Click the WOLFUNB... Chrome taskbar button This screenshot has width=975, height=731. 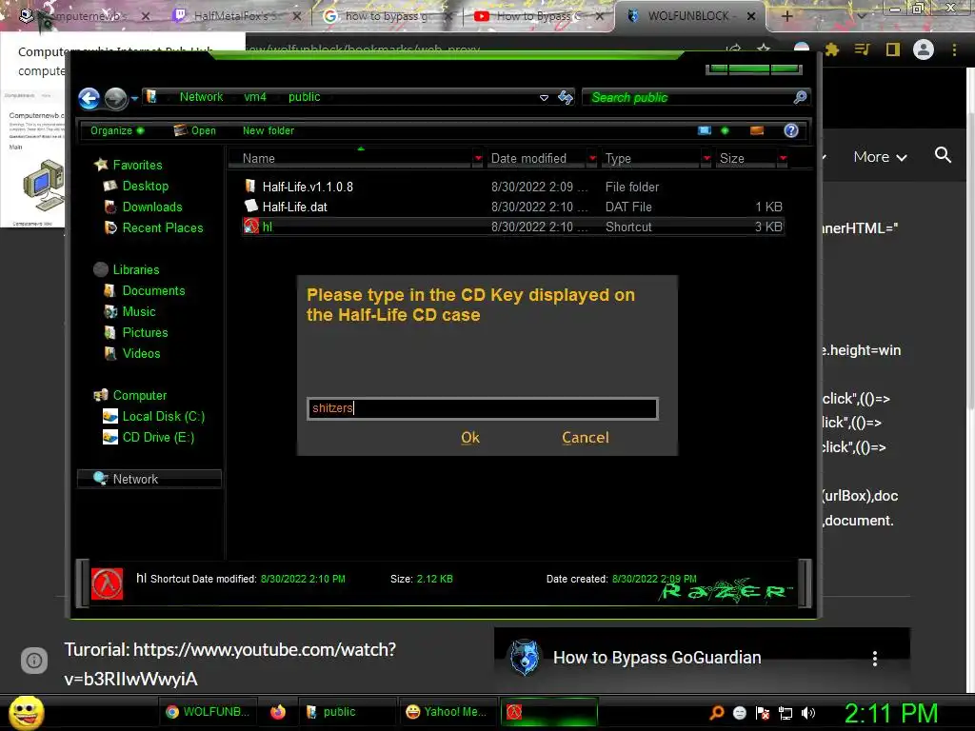[x=208, y=712]
